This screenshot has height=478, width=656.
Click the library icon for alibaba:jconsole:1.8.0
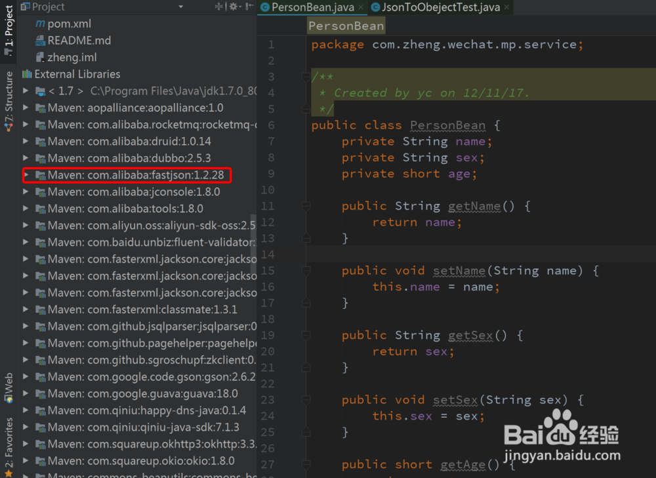pos(41,192)
